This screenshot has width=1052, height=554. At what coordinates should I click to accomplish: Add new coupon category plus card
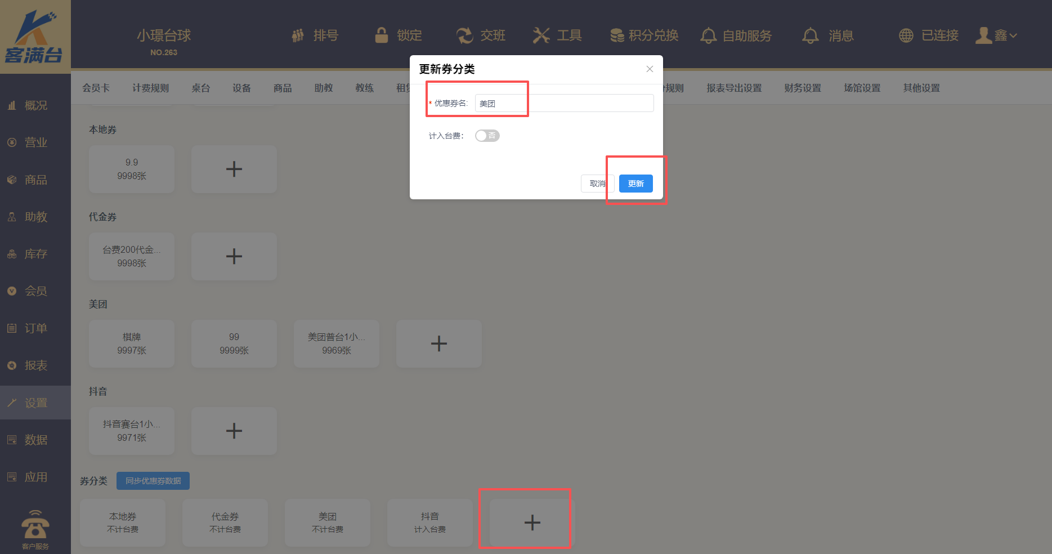point(532,522)
